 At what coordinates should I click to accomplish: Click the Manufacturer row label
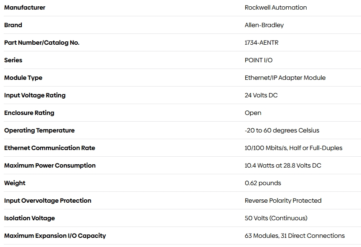(x=25, y=8)
